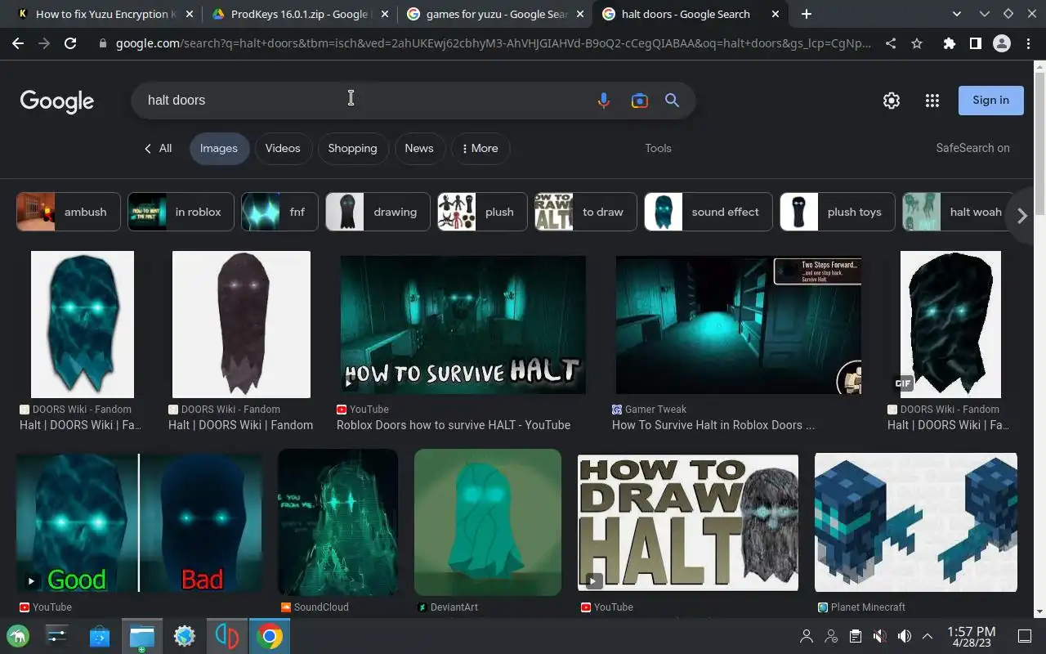
Task: Open the clock showing 1:57 PM
Action: click(971, 637)
